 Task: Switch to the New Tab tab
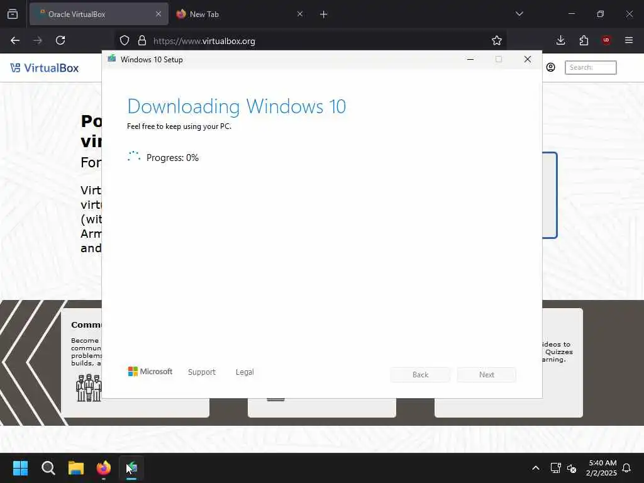coord(240,14)
